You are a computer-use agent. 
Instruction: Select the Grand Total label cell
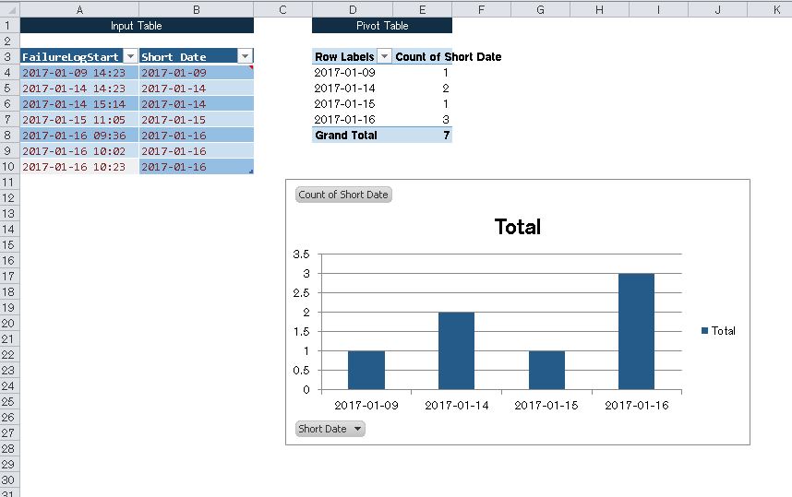click(x=352, y=136)
